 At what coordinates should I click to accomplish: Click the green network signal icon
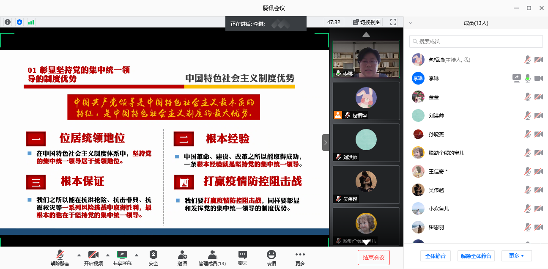(31, 22)
